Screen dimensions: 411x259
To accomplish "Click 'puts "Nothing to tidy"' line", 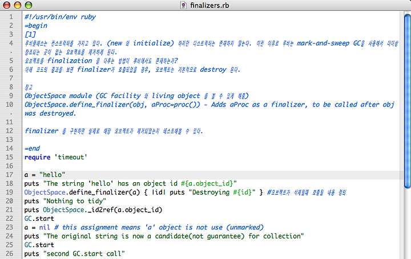I will [65, 201].
